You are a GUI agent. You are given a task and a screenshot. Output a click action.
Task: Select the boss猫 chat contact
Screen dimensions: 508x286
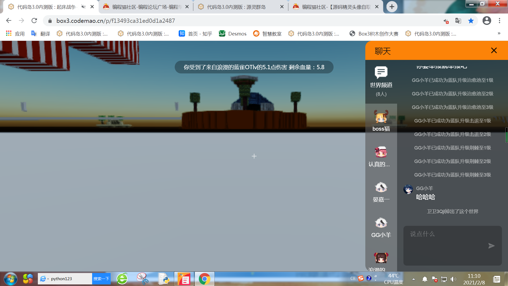381,121
